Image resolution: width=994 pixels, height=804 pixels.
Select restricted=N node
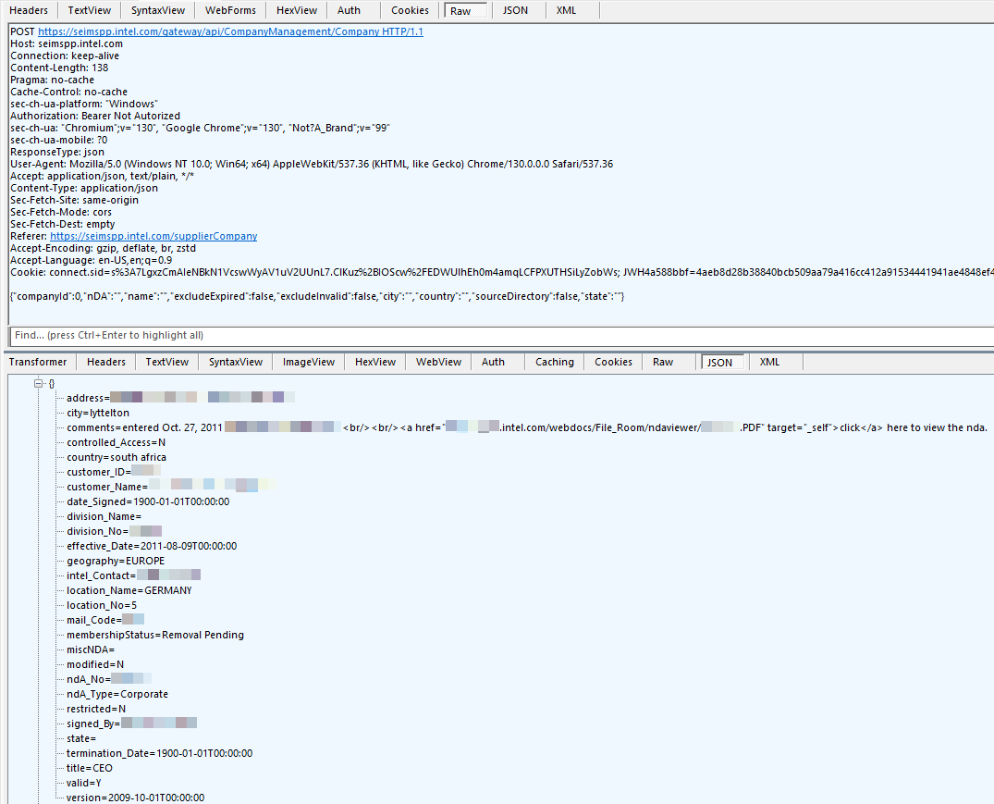coord(96,709)
